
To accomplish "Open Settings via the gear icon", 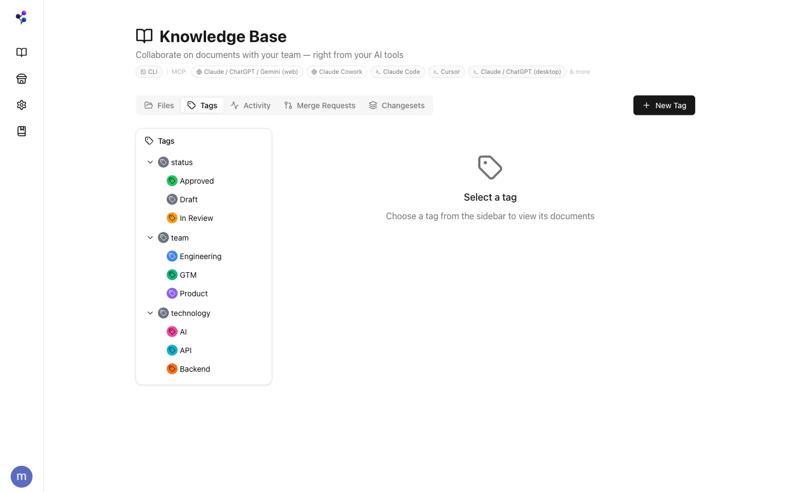I will coord(21,104).
